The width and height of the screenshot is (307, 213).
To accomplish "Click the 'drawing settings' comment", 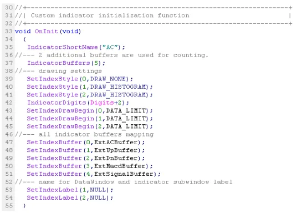I will pyautogui.click(x=70, y=71).
